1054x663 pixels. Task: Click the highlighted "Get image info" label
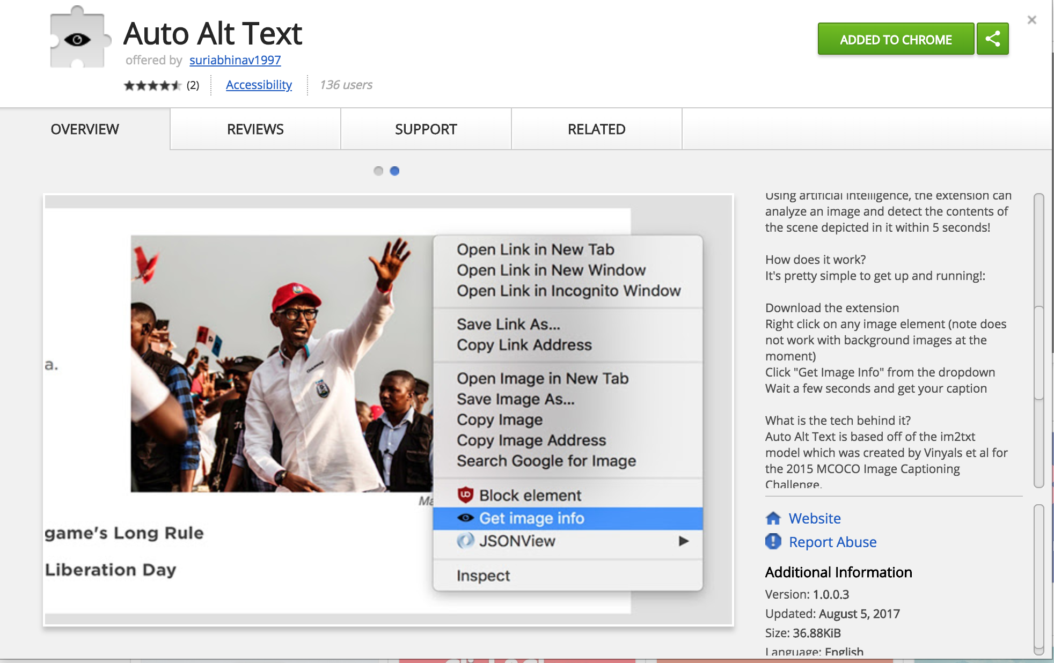point(531,518)
